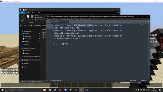Select Dropbox in Explorer sidebar
Viewport: 163px width, 92px height.
pos(26,45)
